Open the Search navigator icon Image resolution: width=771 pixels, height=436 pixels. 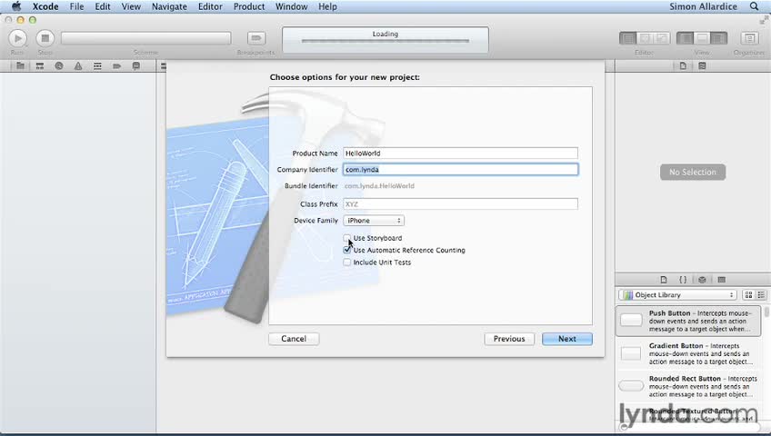click(x=59, y=65)
